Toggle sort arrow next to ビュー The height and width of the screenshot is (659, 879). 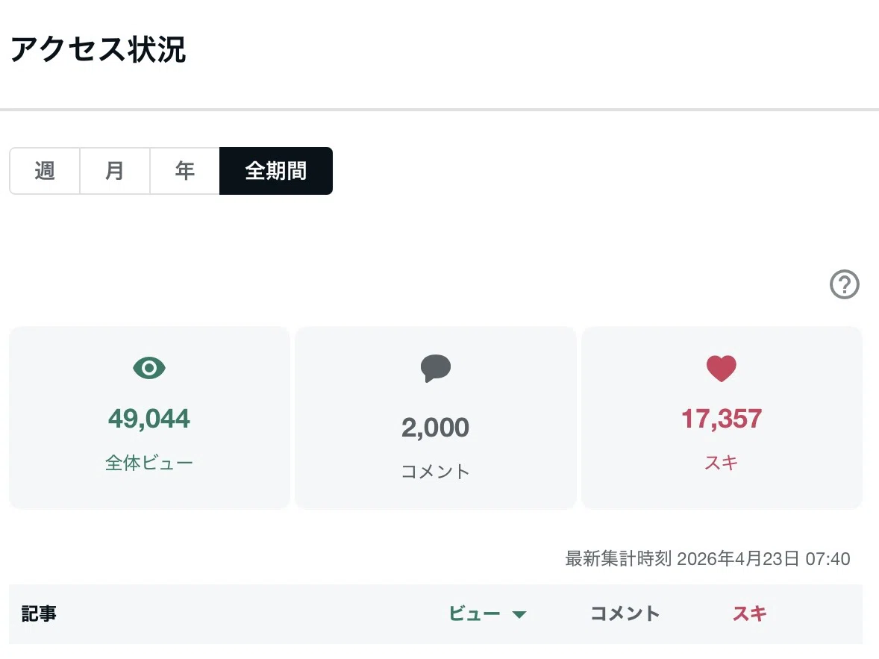point(519,615)
